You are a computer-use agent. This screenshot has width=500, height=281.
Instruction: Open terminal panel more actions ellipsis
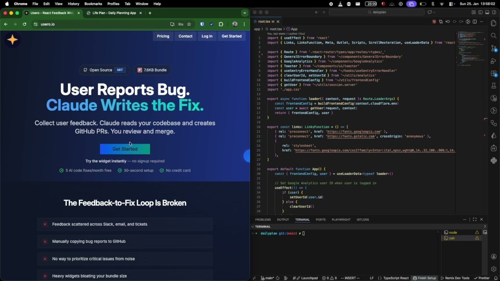[x=464, y=219]
